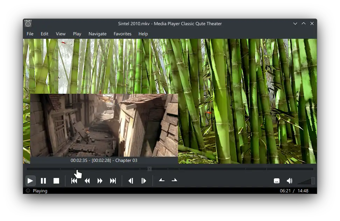Open the Navigate menu

(97, 34)
